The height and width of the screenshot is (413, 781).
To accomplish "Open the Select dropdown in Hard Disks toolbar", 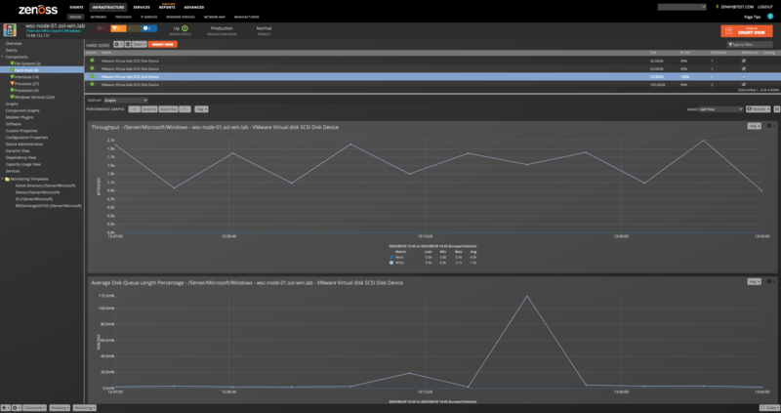I will click(x=140, y=44).
